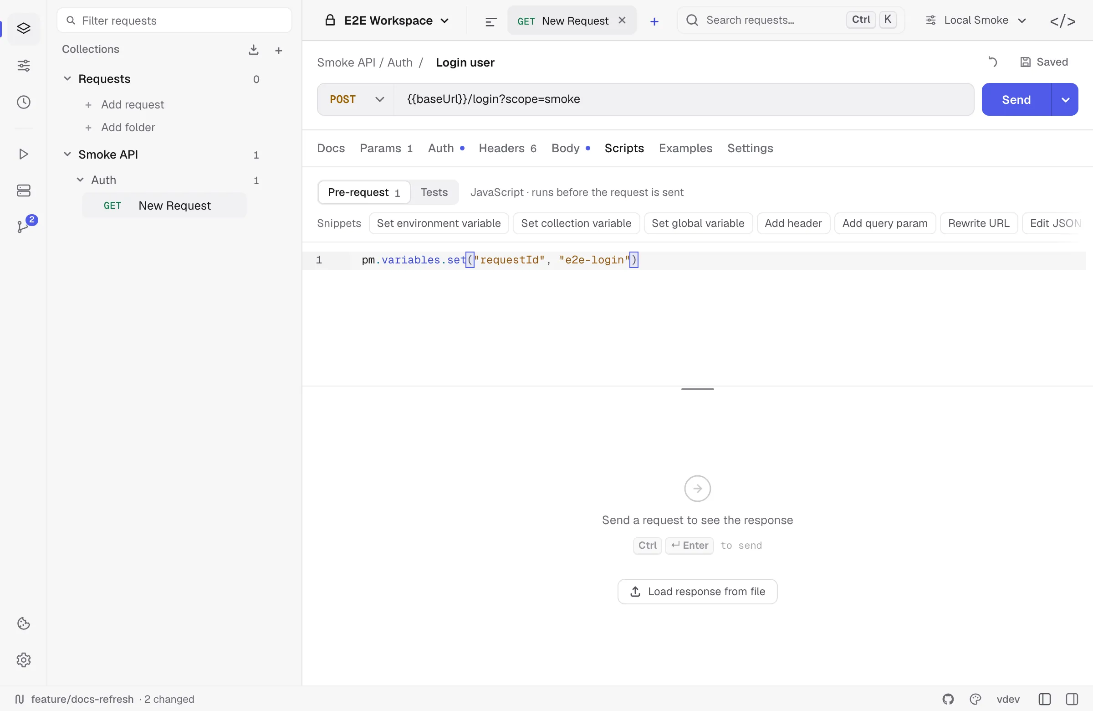This screenshot has width=1093, height=711.
Task: Open the code snippet </> icon
Action: coord(1062,21)
